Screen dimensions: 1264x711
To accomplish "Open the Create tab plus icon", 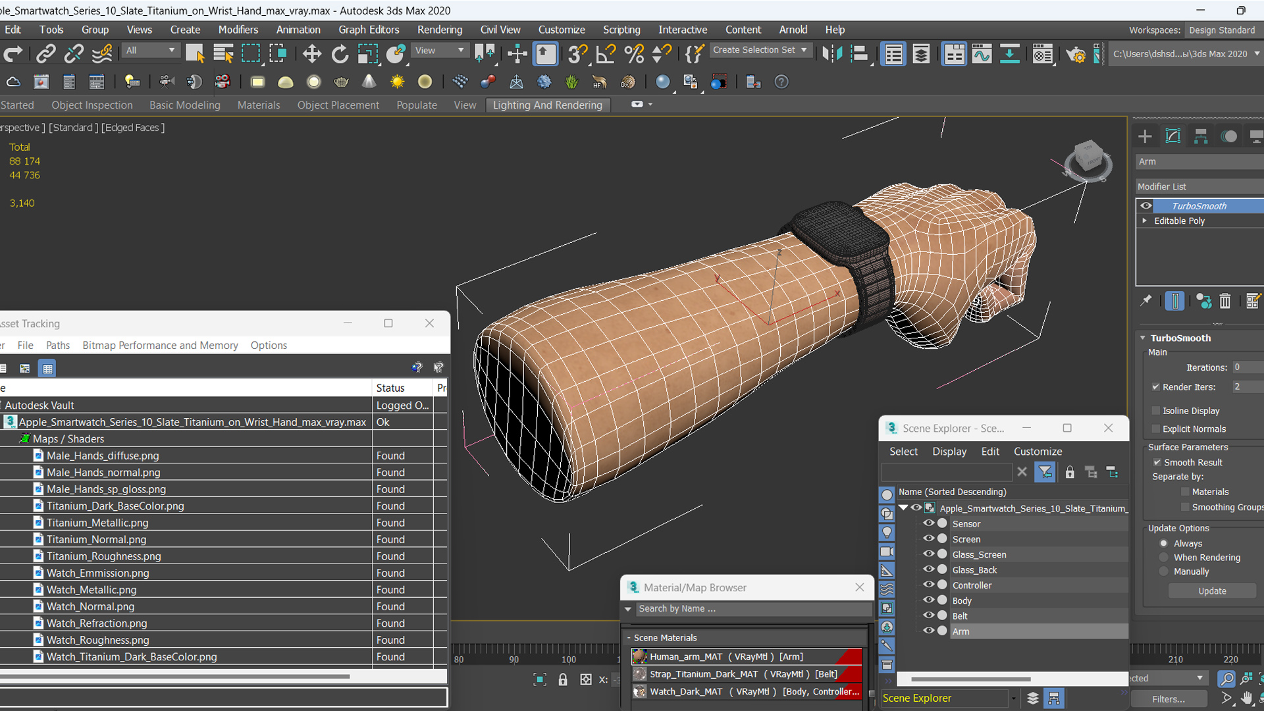I will [x=1145, y=136].
